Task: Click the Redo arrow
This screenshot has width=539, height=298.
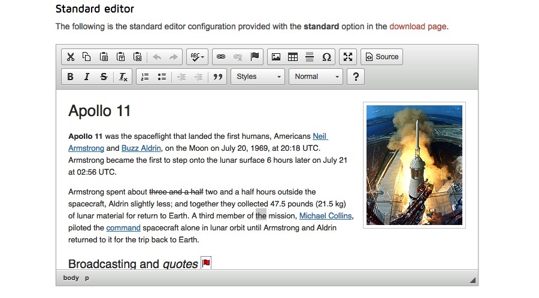Action: click(174, 57)
